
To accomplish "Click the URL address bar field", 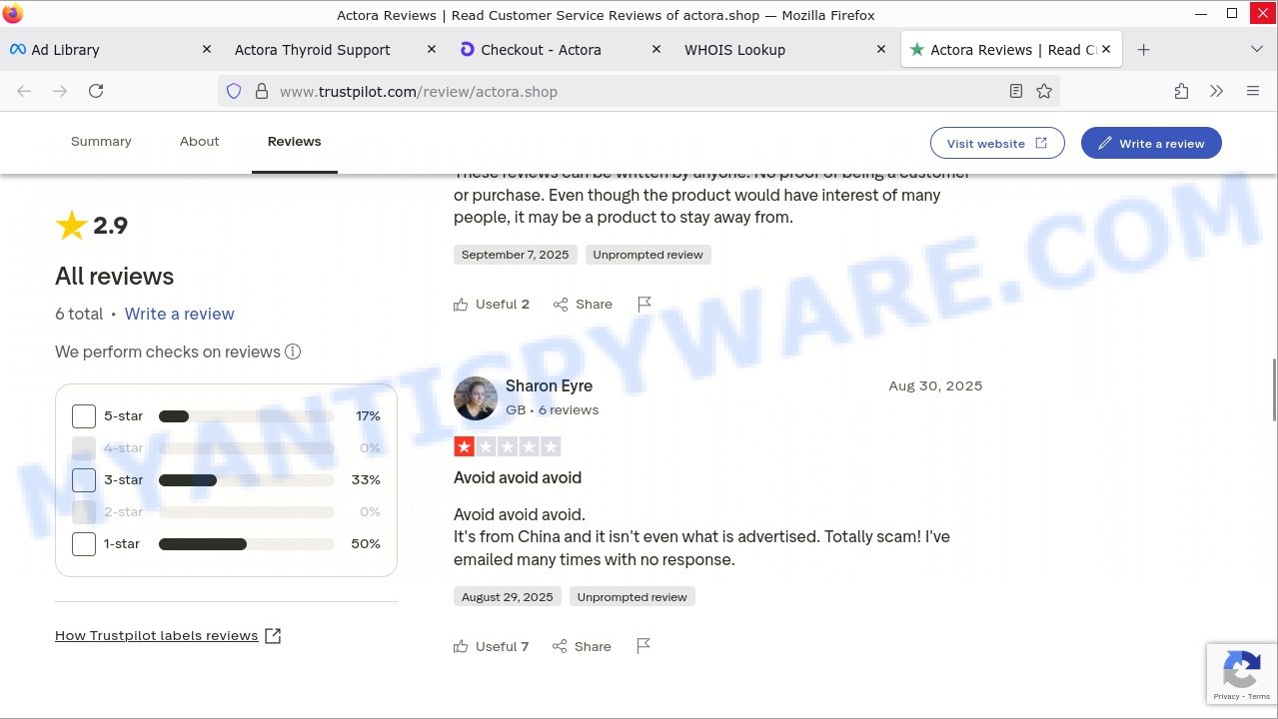I will tap(620, 91).
